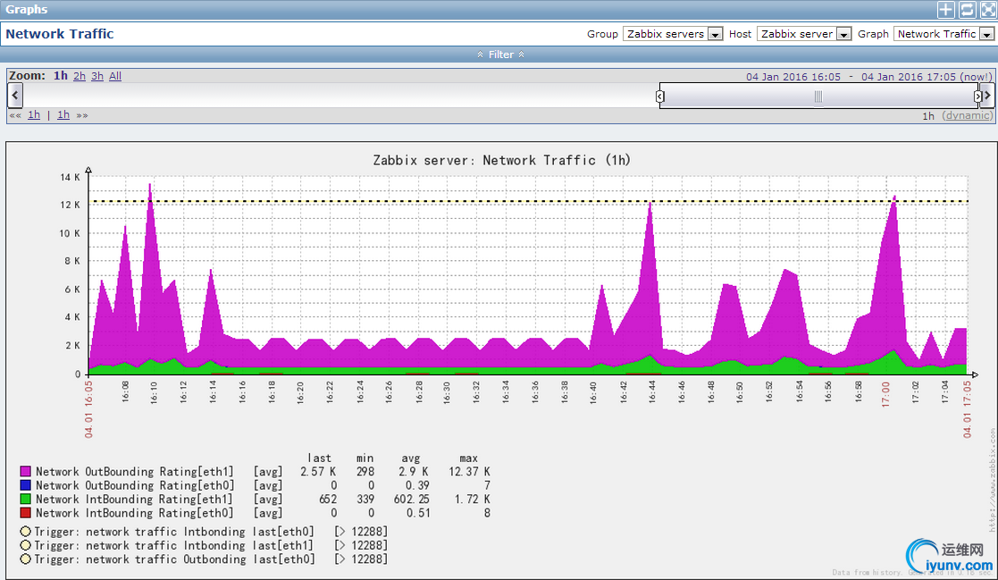
Task: Move back 1h using left 1h link
Action: (34, 115)
